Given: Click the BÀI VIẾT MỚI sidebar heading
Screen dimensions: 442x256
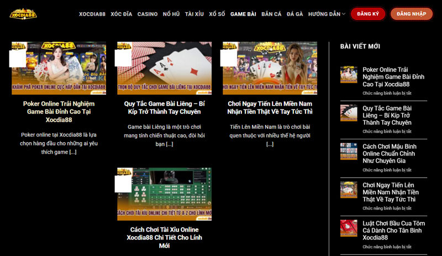Looking at the screenshot, I should click(x=360, y=46).
